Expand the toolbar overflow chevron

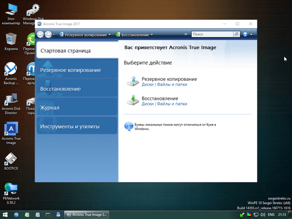(186, 34)
